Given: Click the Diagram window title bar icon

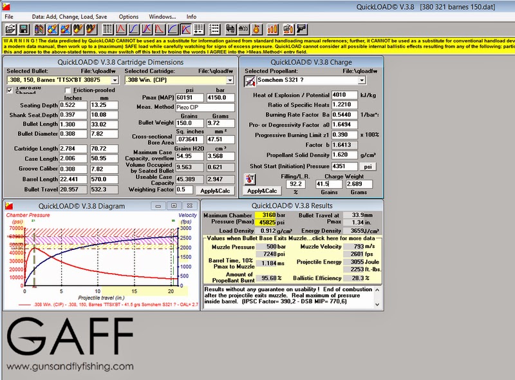Looking at the screenshot, I should (x=9, y=206).
